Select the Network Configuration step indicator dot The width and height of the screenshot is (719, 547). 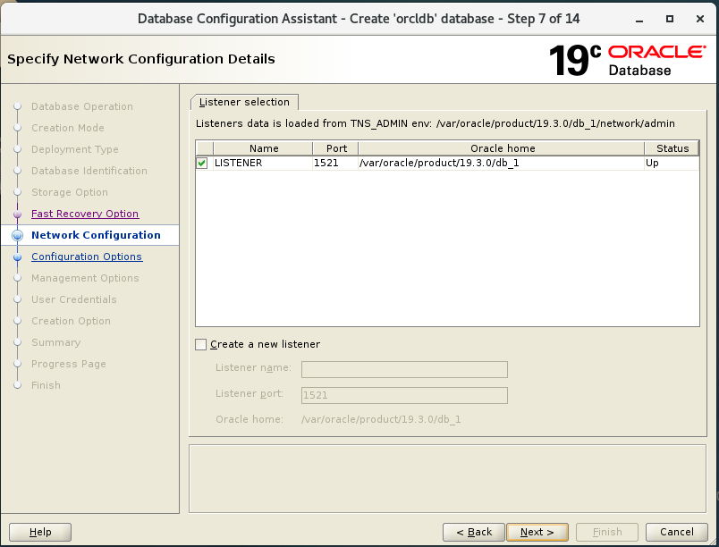click(x=19, y=235)
